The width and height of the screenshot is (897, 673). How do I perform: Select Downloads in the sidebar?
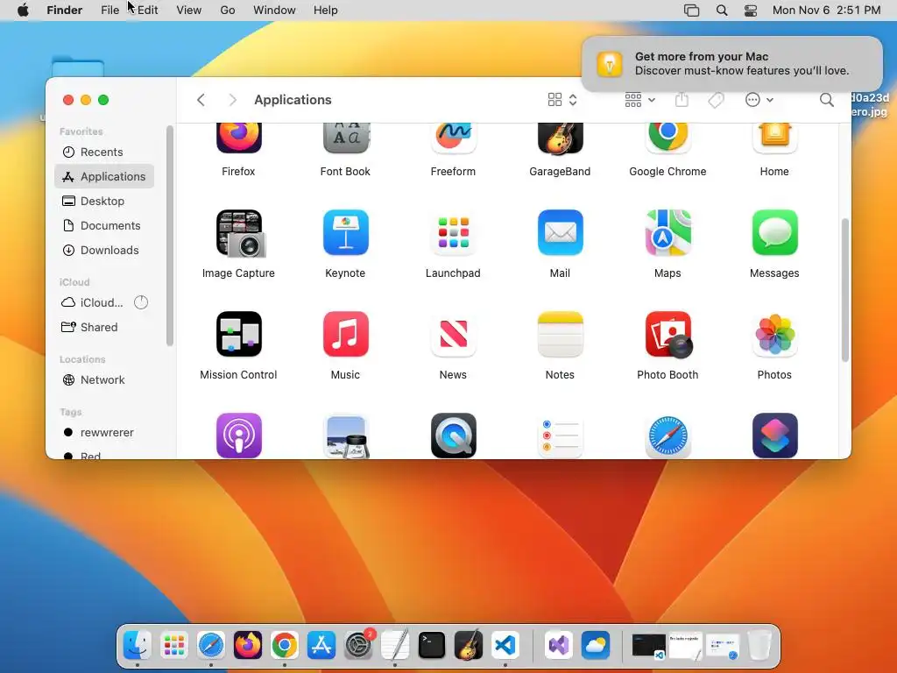tap(104, 251)
